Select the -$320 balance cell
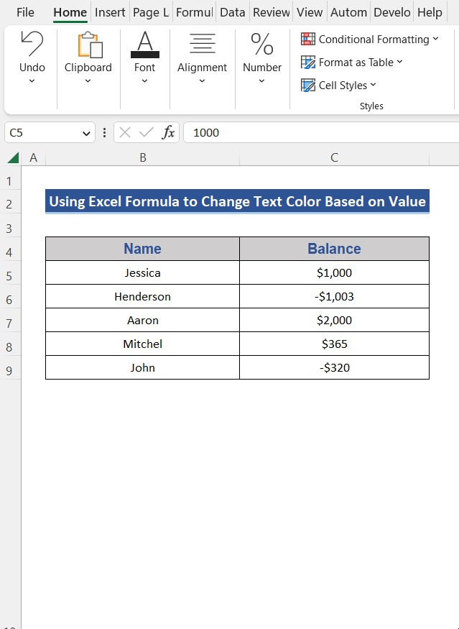The width and height of the screenshot is (459, 629). click(334, 367)
